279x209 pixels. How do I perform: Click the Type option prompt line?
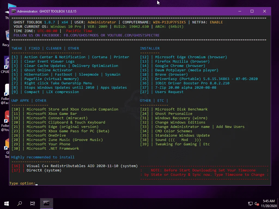click(x=23, y=183)
